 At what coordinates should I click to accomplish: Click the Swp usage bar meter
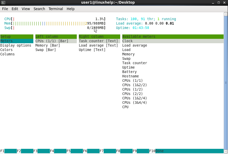pyautogui.click(x=55, y=28)
